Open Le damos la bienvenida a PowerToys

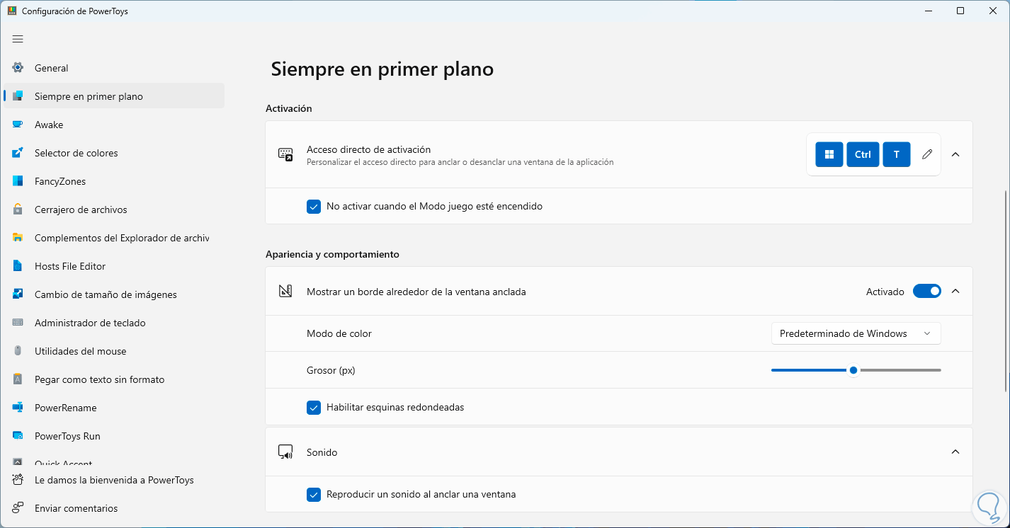pyautogui.click(x=114, y=480)
